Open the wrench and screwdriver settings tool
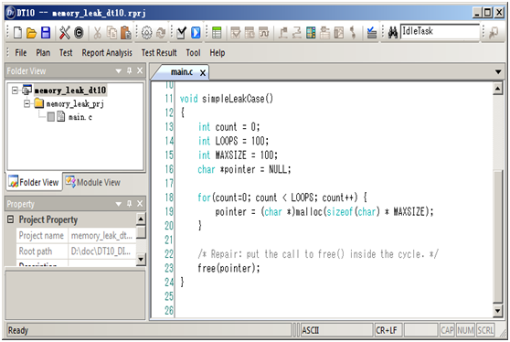 [x=64, y=33]
